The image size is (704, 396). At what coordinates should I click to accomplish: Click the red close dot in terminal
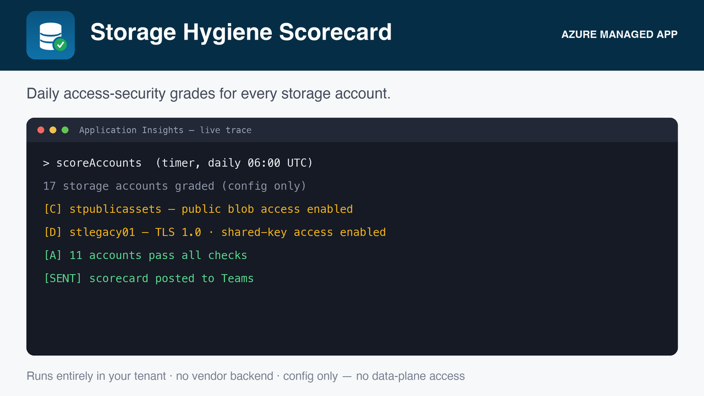pos(41,130)
